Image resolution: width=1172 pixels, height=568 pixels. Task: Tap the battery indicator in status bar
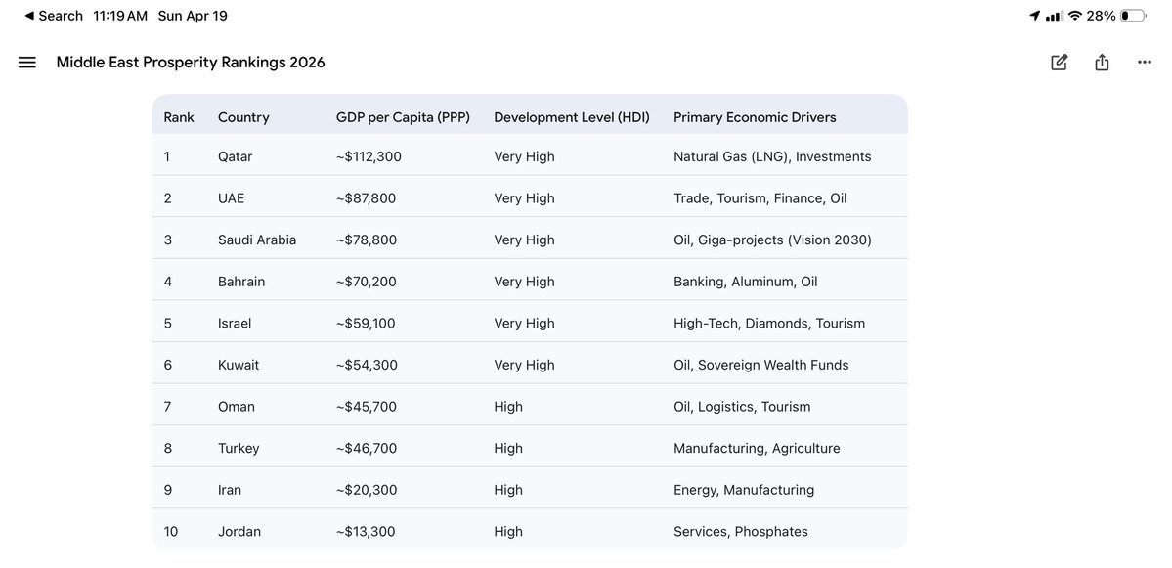click(x=1132, y=16)
